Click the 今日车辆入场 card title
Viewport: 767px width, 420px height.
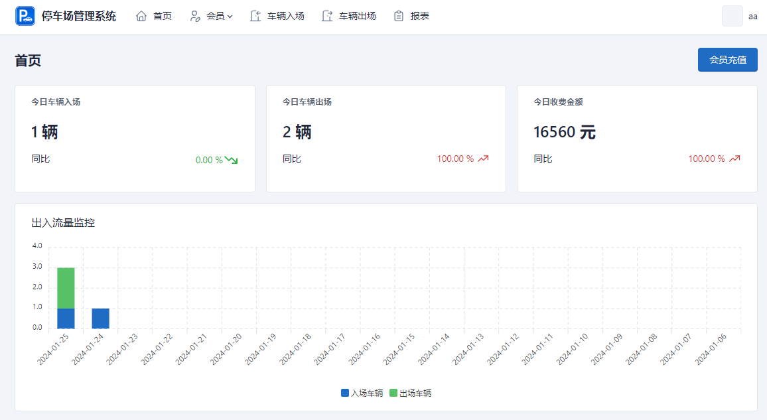click(x=56, y=102)
